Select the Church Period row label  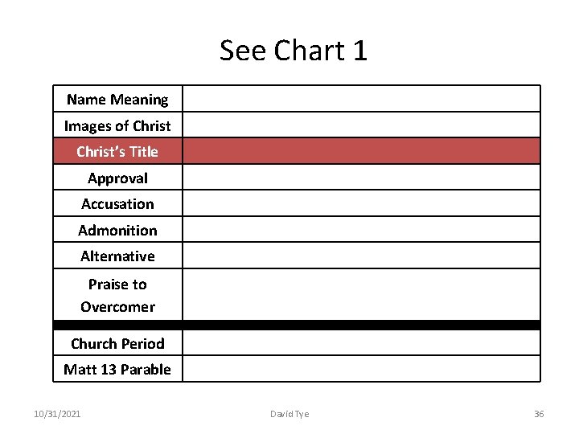coord(117,343)
